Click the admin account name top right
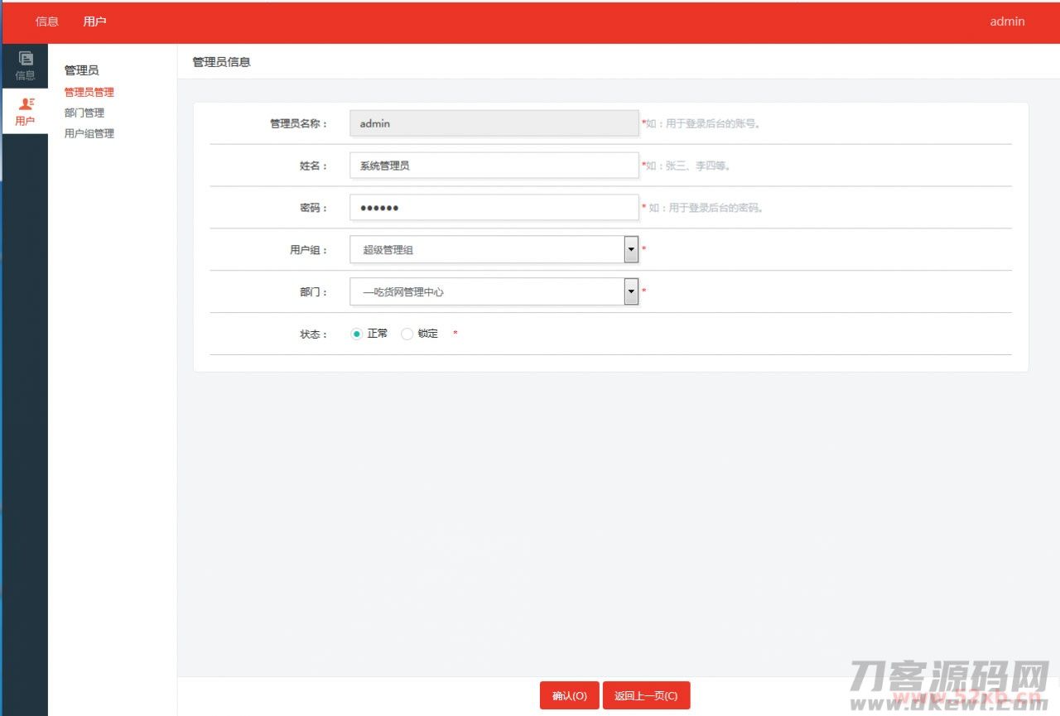Image resolution: width=1060 pixels, height=716 pixels. [x=1007, y=22]
